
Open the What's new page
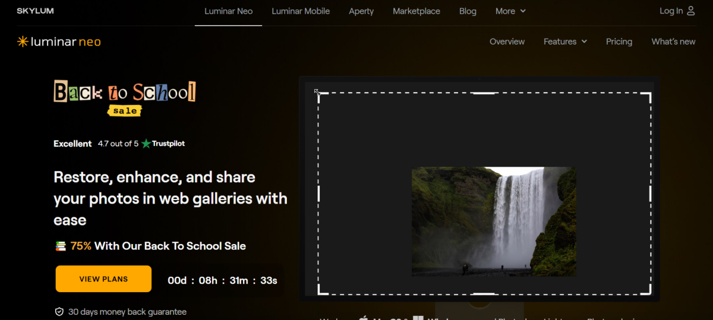[673, 42]
